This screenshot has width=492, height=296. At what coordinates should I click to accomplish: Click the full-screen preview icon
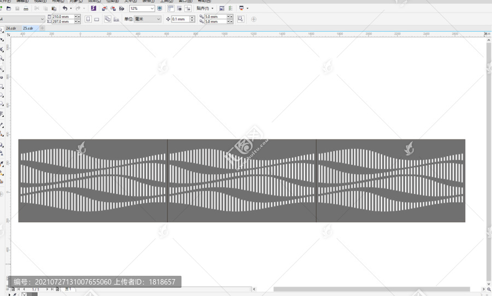pyautogui.click(x=160, y=9)
